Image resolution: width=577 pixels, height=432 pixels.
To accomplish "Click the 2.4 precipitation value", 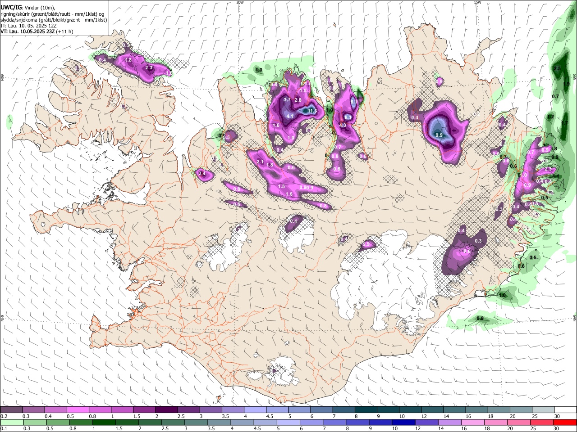I will [202, 173].
